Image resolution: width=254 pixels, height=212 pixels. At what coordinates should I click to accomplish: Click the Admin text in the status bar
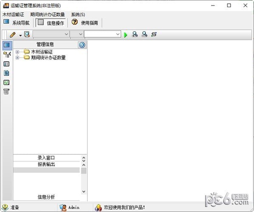point(74,207)
